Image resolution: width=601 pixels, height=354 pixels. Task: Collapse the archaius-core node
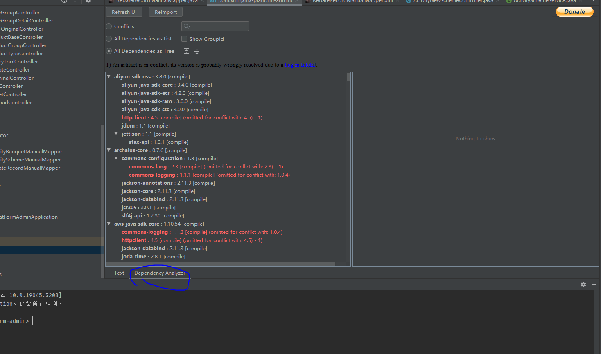tap(109, 150)
